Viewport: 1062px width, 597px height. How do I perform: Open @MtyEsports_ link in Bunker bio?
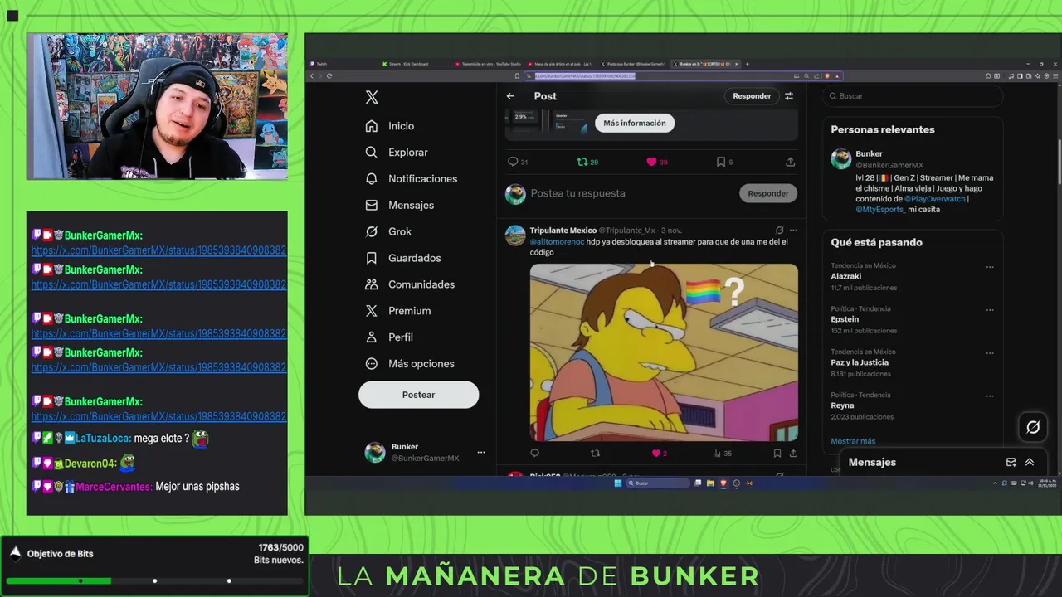(879, 210)
